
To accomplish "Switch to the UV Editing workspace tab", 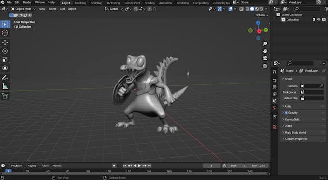I will [113, 3].
